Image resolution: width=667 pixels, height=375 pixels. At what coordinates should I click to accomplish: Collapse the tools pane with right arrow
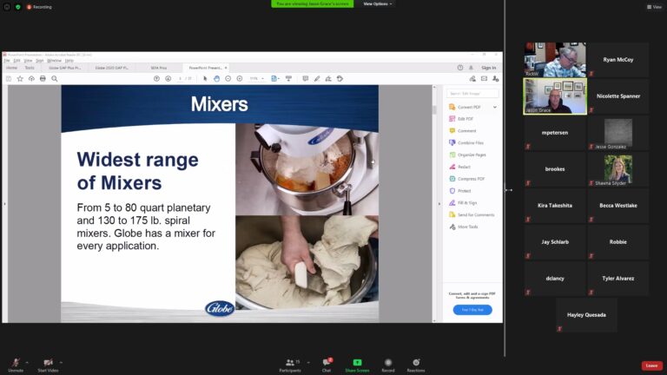[x=439, y=204]
